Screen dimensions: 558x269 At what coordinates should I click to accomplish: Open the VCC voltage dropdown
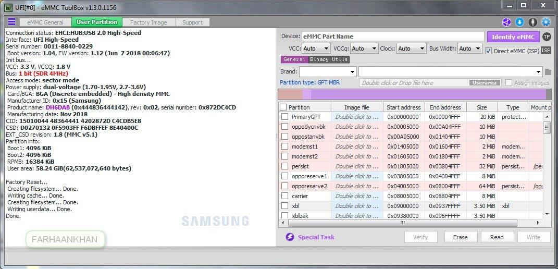coord(316,48)
